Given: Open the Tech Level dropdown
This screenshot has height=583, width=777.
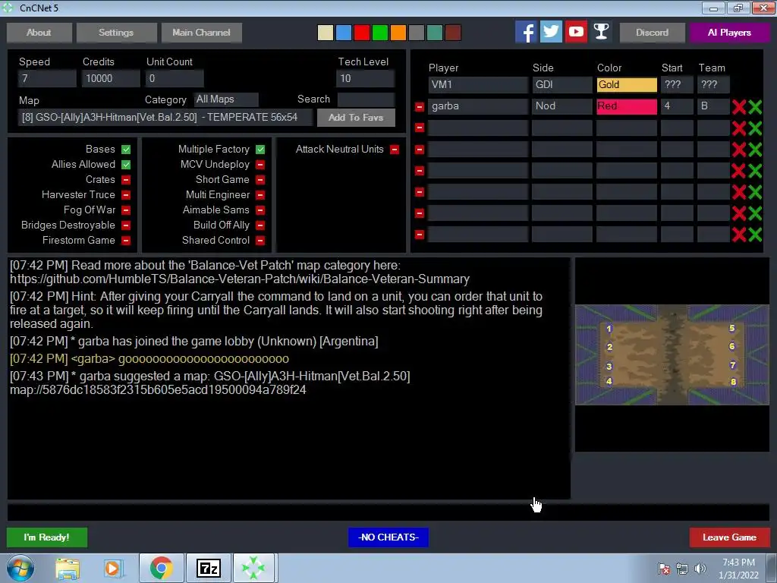Looking at the screenshot, I should coord(366,78).
